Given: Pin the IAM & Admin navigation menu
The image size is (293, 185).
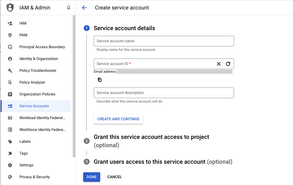Looking at the screenshot, I should coord(68,8).
